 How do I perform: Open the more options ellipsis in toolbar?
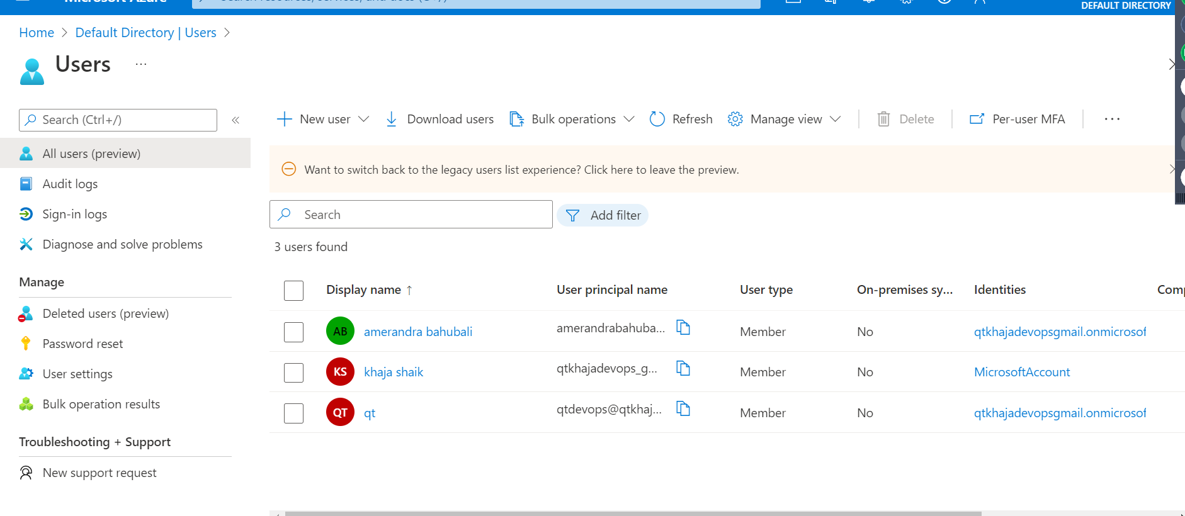1112,119
